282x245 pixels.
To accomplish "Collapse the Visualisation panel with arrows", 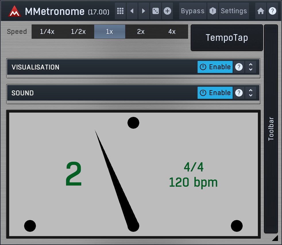I will [x=251, y=67].
